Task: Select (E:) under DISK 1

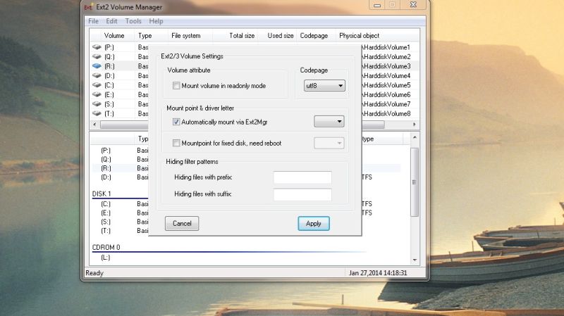Action: (106, 213)
